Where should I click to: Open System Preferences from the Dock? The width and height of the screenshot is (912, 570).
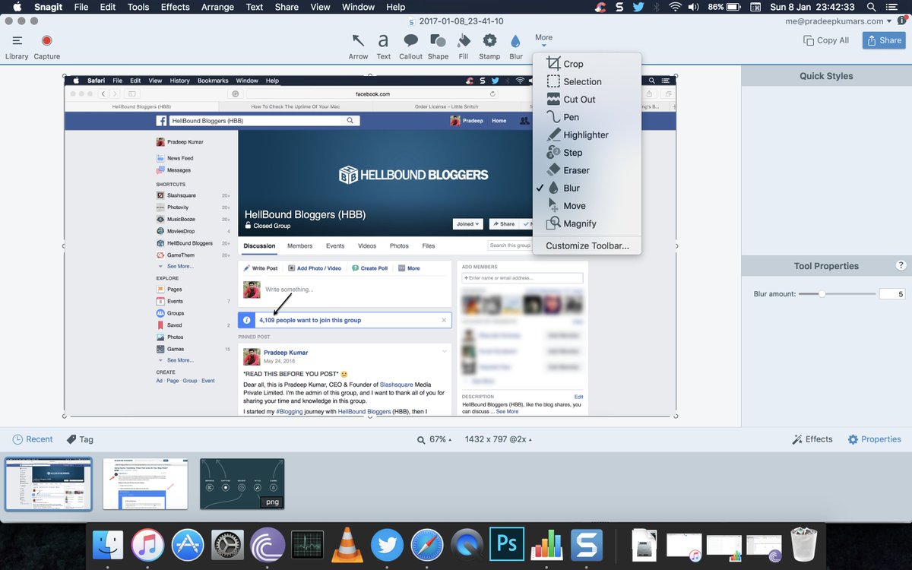pyautogui.click(x=227, y=545)
